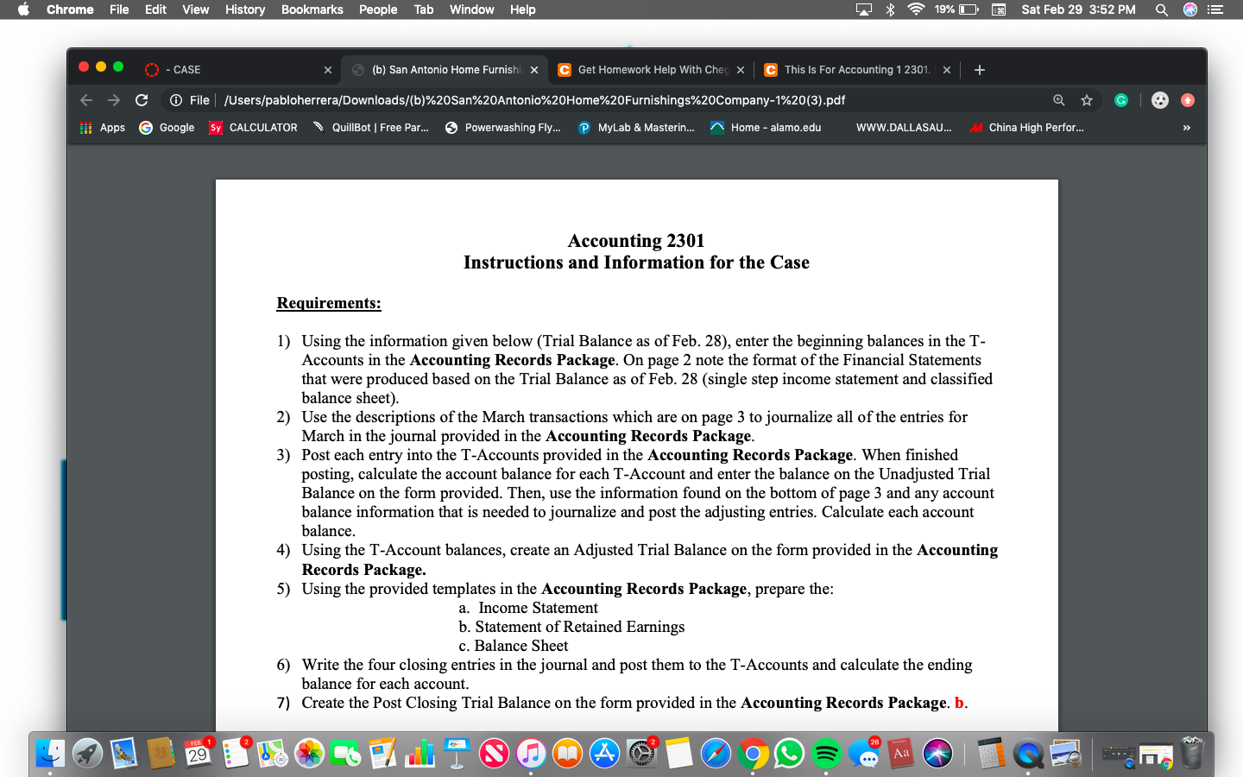Click the page zoom magnifier in address bar

[1058, 100]
